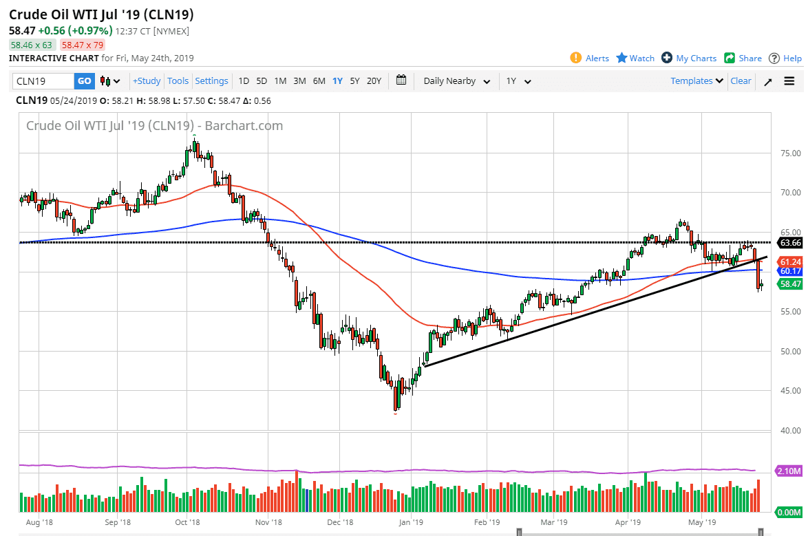Open the 1Y period dropdown
This screenshot has width=808, height=536.
pos(519,81)
